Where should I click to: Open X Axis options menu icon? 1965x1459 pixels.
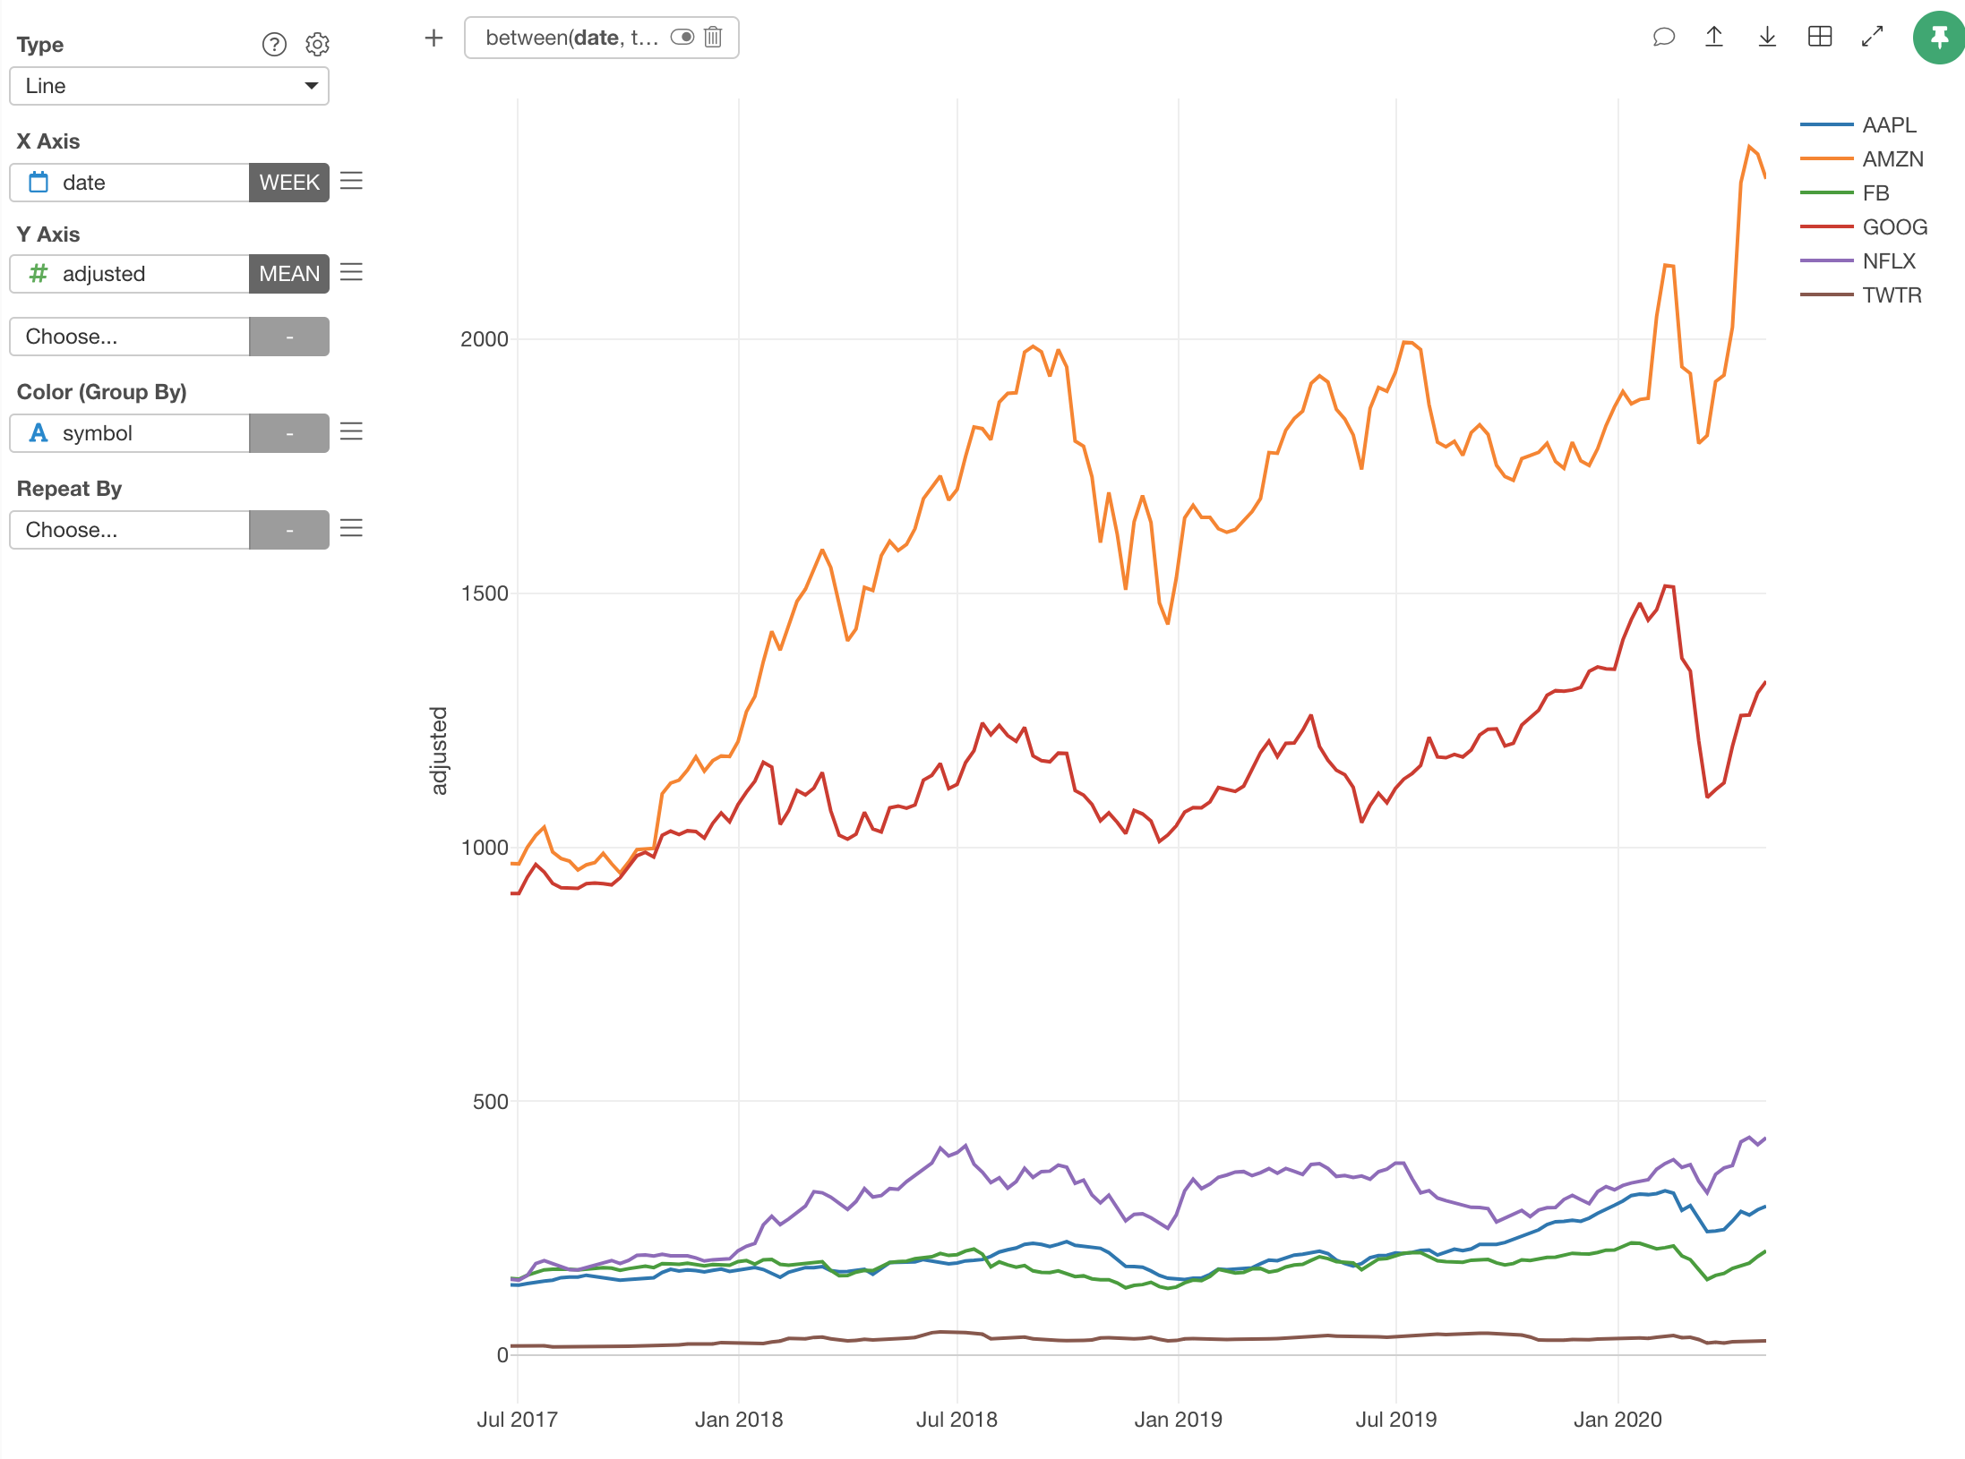coord(351,182)
